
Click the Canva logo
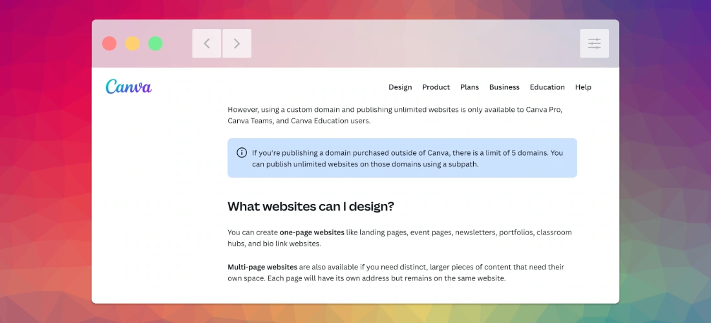pos(129,87)
